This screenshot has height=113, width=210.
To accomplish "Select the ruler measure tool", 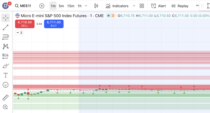I will [6, 98].
